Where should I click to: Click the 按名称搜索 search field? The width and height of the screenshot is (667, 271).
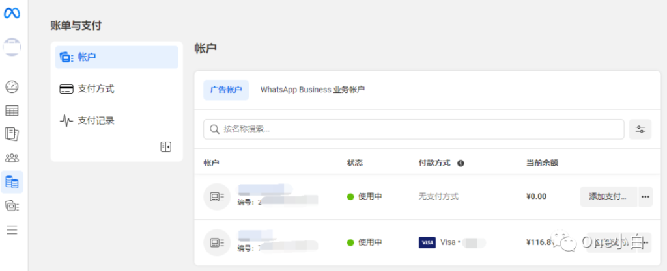414,129
